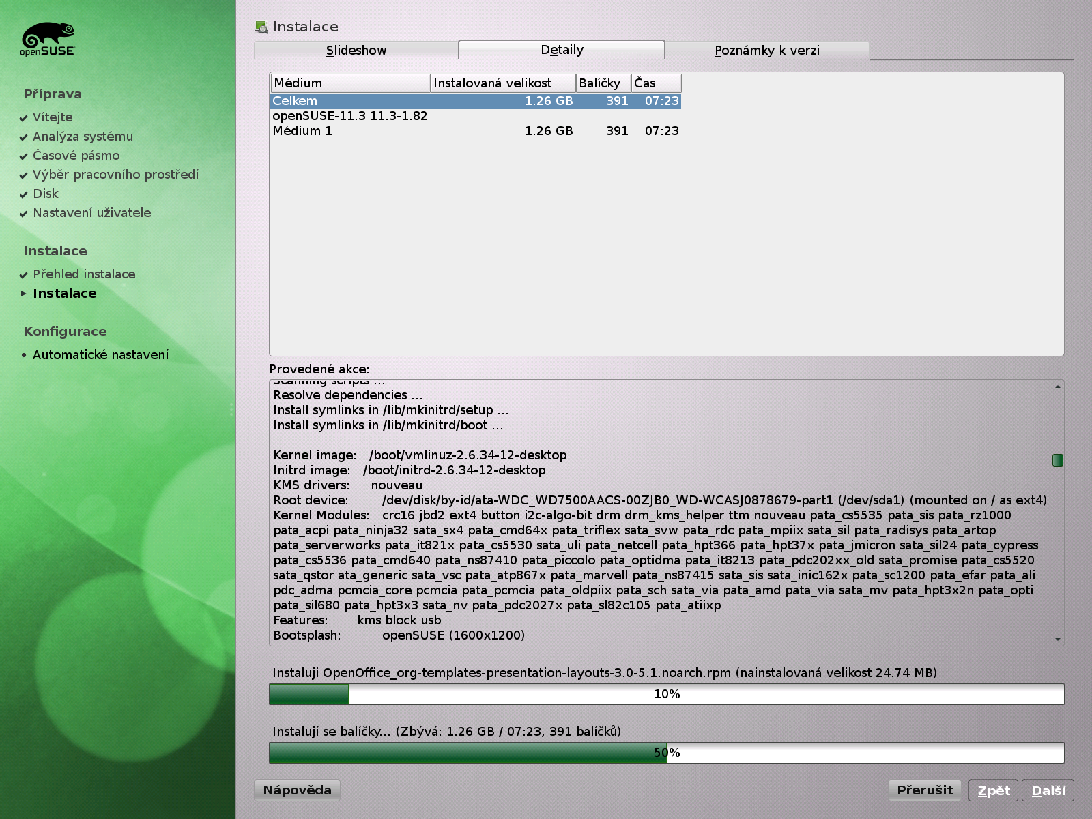This screenshot has width=1092, height=819.
Task: Click the Automatické nastavení step
Action: click(x=100, y=355)
